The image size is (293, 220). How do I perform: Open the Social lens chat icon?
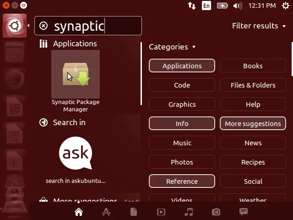pos(244,212)
